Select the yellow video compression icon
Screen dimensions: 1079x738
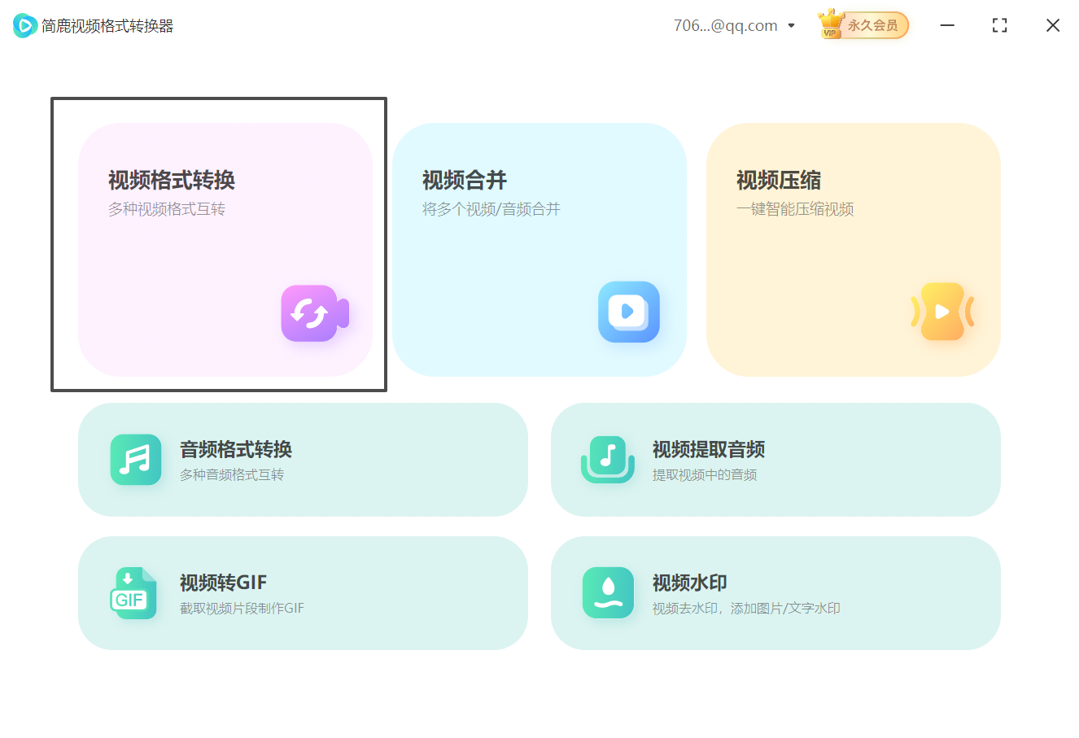pyautogui.click(x=941, y=312)
